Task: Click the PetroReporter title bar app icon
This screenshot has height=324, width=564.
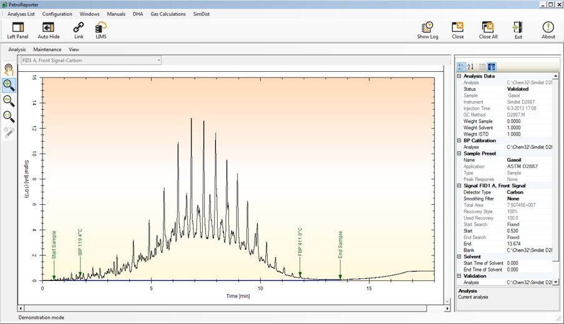Action: (x=4, y=4)
